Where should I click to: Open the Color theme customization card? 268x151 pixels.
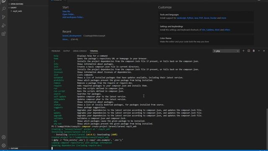click(x=206, y=40)
